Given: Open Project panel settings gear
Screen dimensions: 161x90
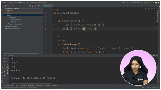Looking at the screenshot, I should pyautogui.click(x=39, y=6).
